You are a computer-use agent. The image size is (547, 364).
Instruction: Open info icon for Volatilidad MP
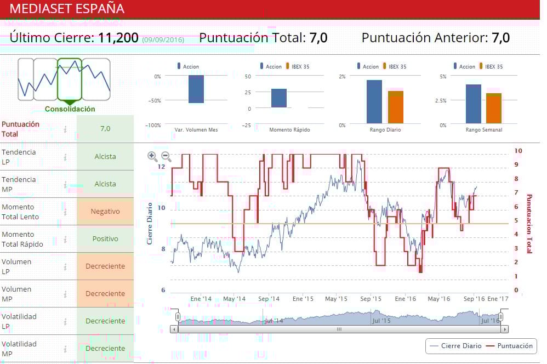tap(65, 349)
